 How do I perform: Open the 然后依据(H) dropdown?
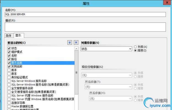click(x=111, y=99)
